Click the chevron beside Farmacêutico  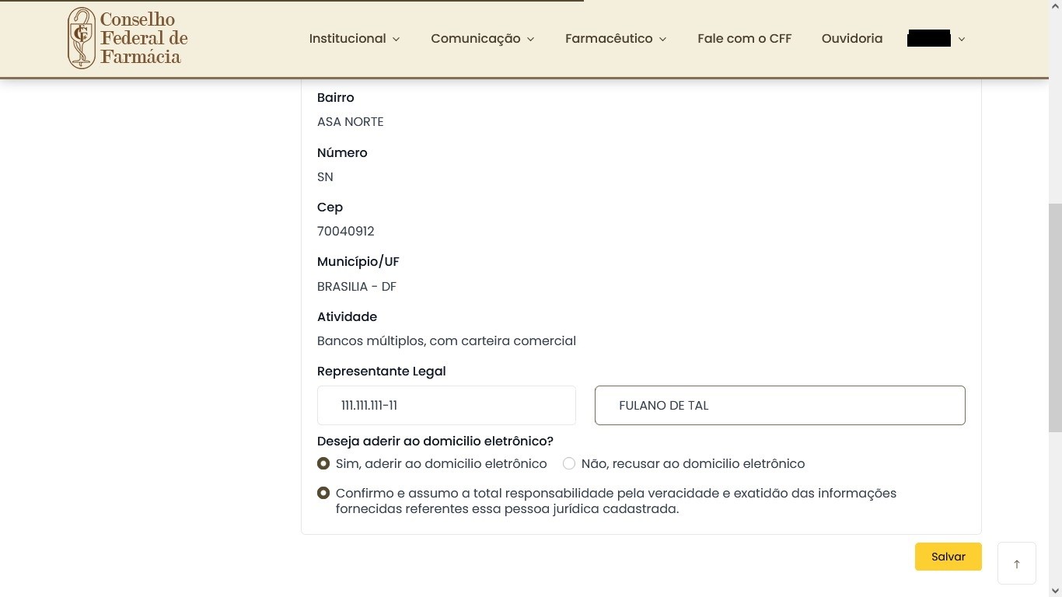tap(663, 39)
